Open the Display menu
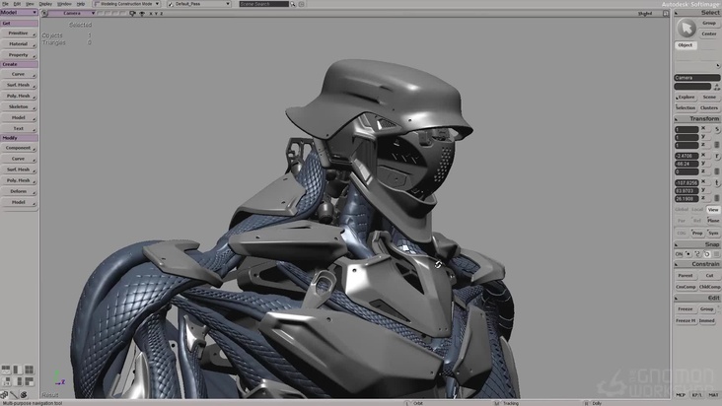 tap(44, 4)
